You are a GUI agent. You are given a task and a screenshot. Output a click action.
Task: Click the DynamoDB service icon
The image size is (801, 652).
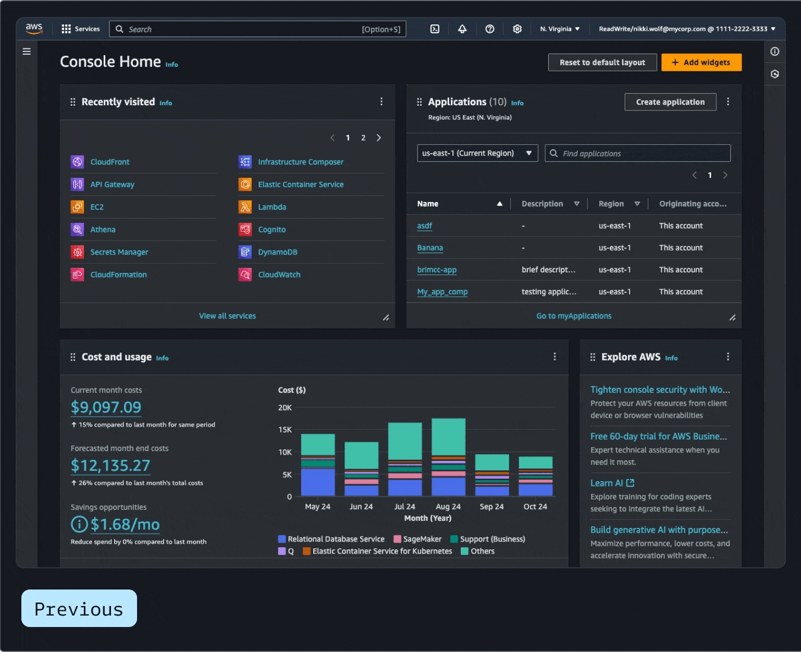click(245, 252)
